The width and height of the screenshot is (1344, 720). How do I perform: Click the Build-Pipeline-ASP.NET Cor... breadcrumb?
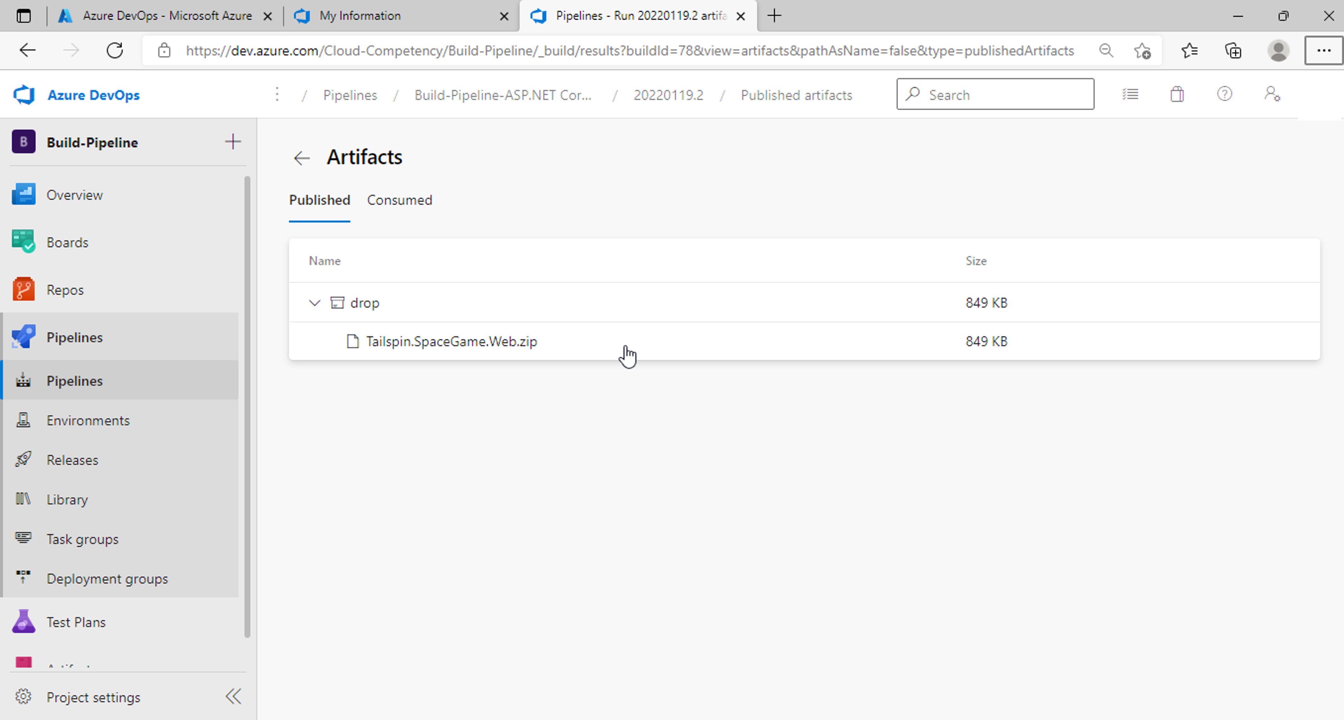503,95
